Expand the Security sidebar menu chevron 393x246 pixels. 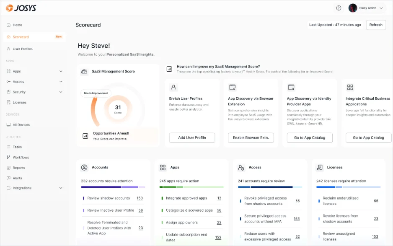tap(61, 92)
